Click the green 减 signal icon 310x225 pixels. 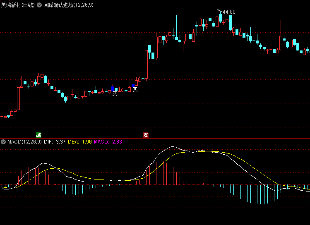(38, 135)
